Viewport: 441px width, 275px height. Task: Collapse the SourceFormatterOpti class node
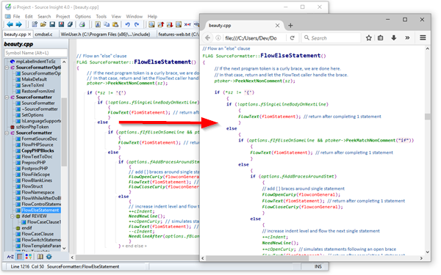tap(7, 67)
